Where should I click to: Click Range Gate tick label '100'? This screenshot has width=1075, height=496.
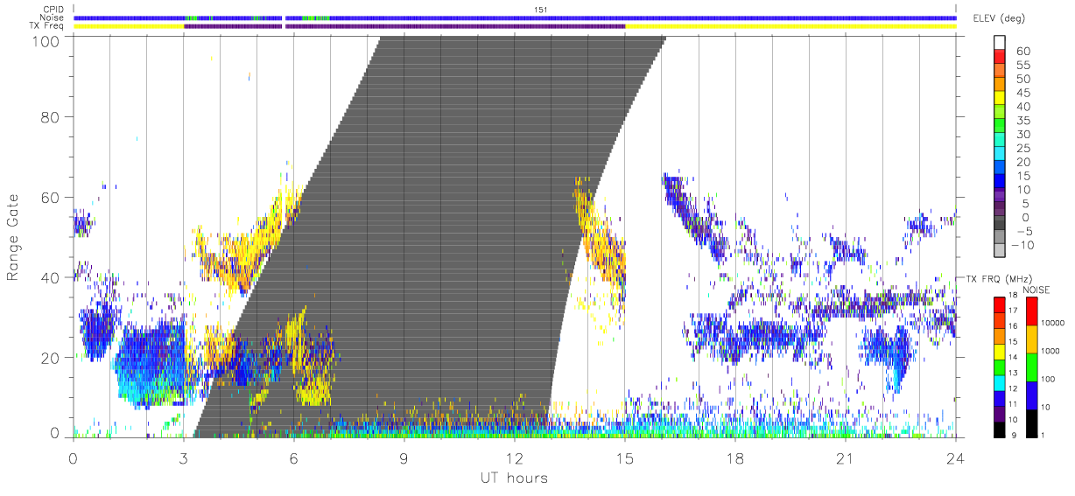point(45,40)
